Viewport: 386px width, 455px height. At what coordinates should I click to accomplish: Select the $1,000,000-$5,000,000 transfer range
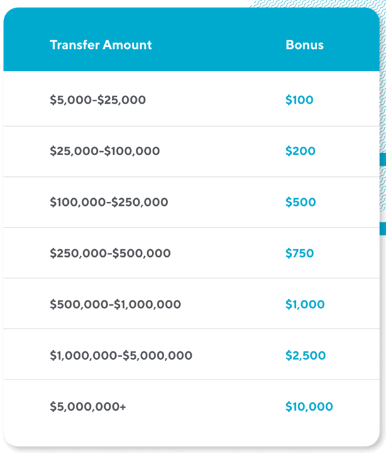(x=121, y=355)
